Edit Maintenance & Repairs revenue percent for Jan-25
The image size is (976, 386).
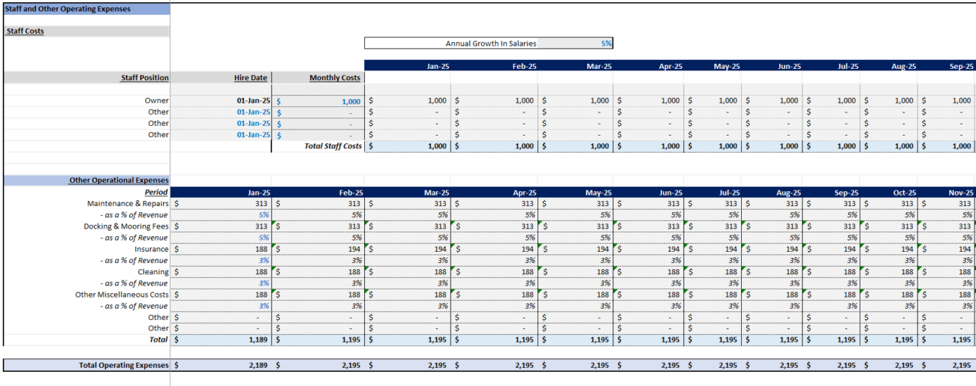point(221,214)
